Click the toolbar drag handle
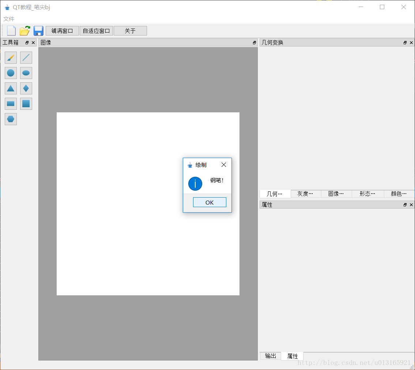The height and width of the screenshot is (370, 415). 3,31
